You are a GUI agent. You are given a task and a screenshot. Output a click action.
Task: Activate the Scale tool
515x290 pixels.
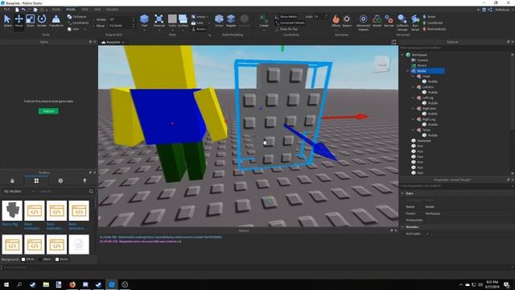(31, 21)
